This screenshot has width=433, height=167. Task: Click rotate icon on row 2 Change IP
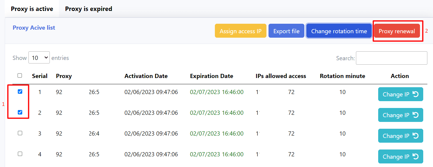point(416,115)
